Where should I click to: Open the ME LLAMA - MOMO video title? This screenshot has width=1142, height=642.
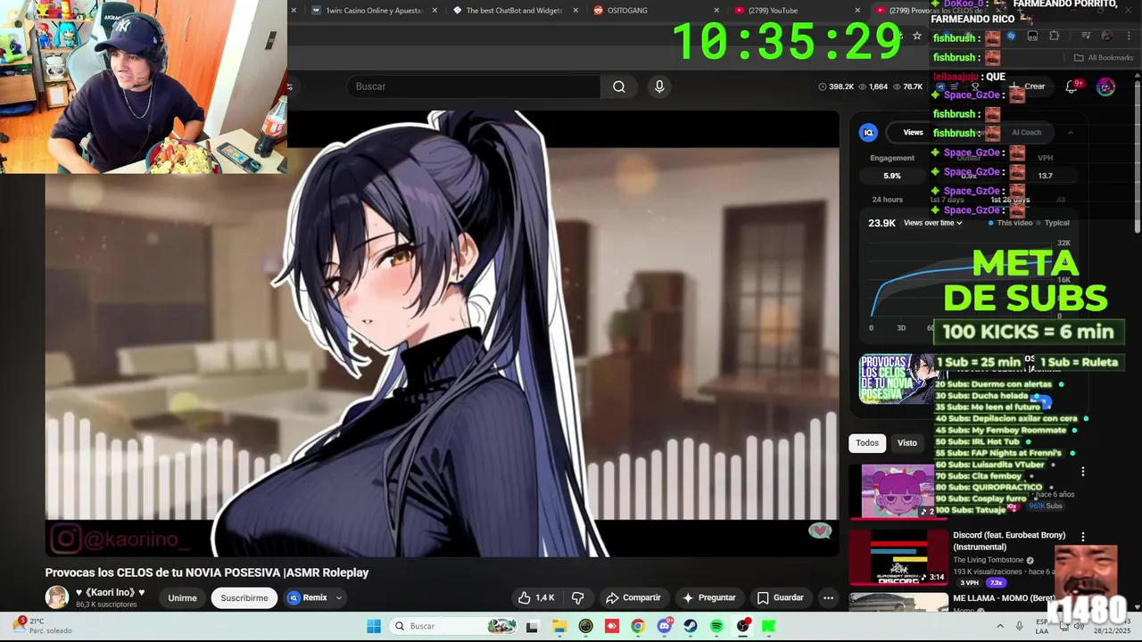point(1005,598)
